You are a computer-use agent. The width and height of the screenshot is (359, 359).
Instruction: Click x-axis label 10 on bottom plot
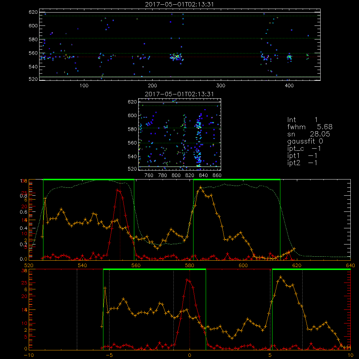350,355
